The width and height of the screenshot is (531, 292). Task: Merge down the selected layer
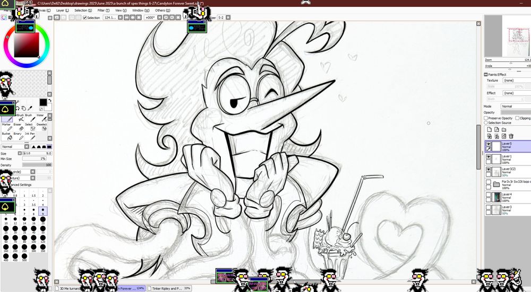tap(496, 136)
